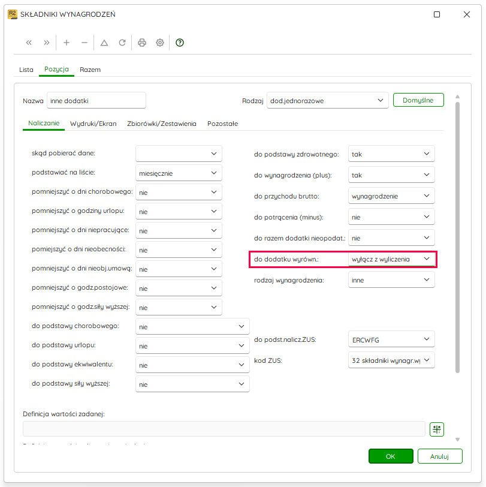Go to the previous record with double-left arrows
This screenshot has width=486, height=487.
pyautogui.click(x=29, y=43)
